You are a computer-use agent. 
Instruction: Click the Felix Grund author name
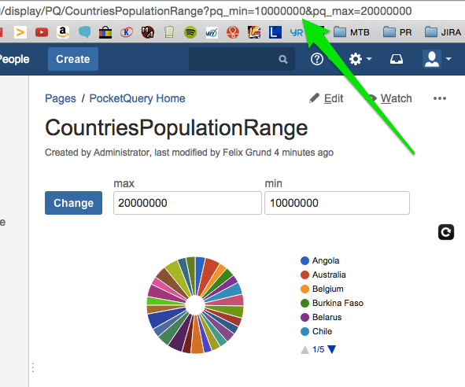(x=247, y=153)
